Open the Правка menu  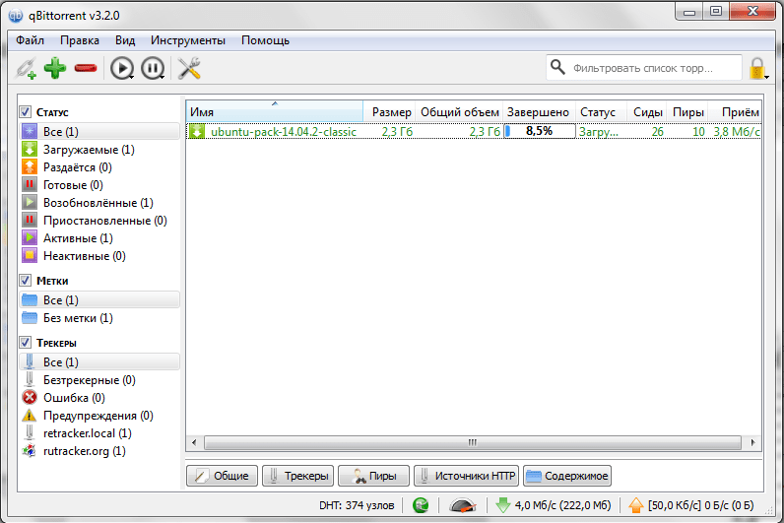80,40
